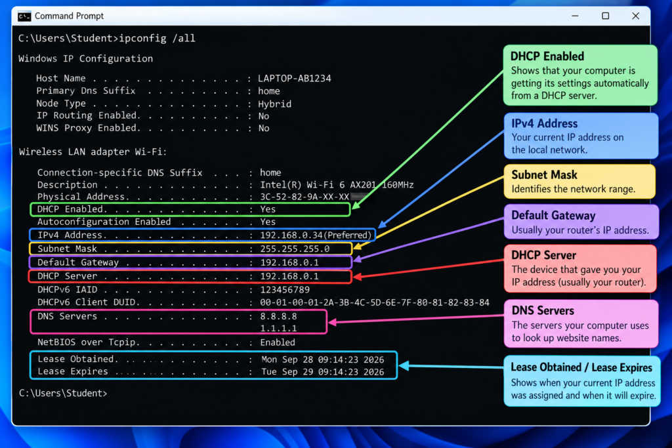
Task: Click the red DHCP Server explanation card
Action: pos(580,268)
